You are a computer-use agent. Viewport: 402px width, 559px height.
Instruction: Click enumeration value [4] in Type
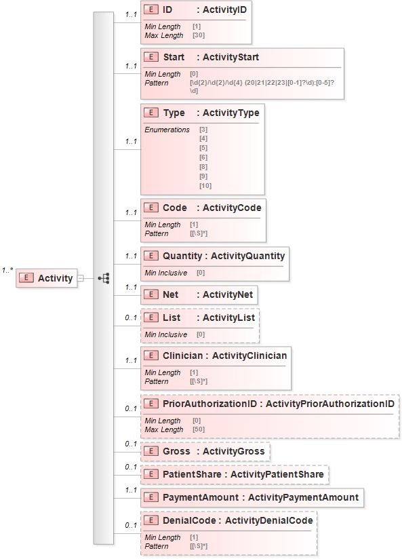[203, 138]
